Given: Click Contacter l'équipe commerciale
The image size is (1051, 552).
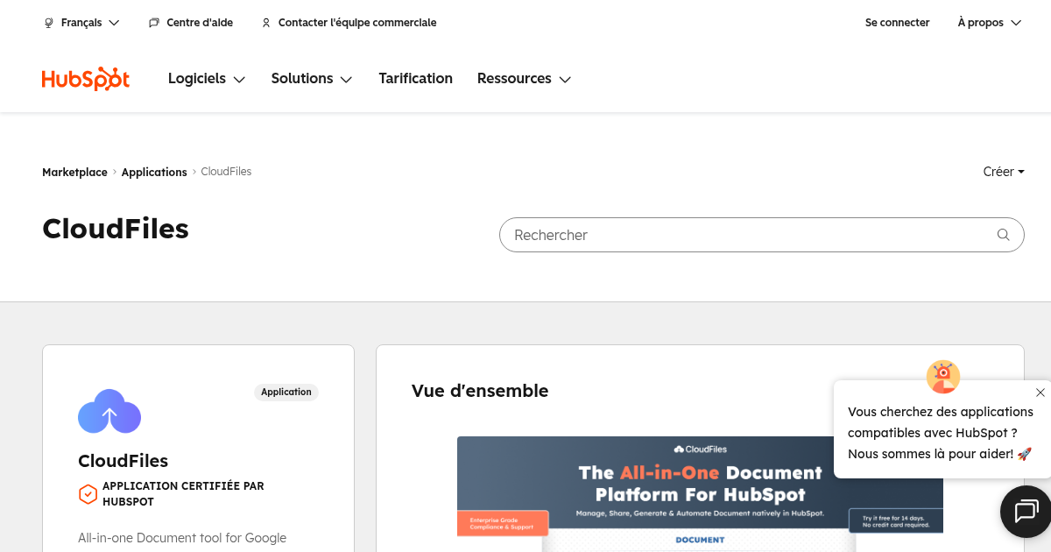Looking at the screenshot, I should point(349,23).
